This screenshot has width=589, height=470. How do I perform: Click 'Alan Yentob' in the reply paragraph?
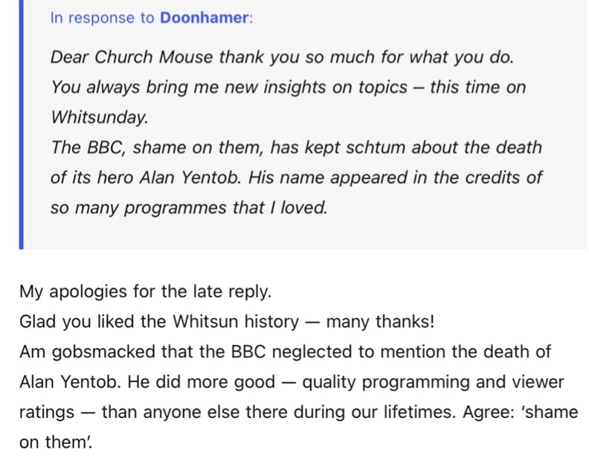70,382
